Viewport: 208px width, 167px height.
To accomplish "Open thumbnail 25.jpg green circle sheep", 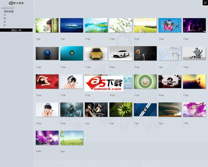I will (x=145, y=81).
